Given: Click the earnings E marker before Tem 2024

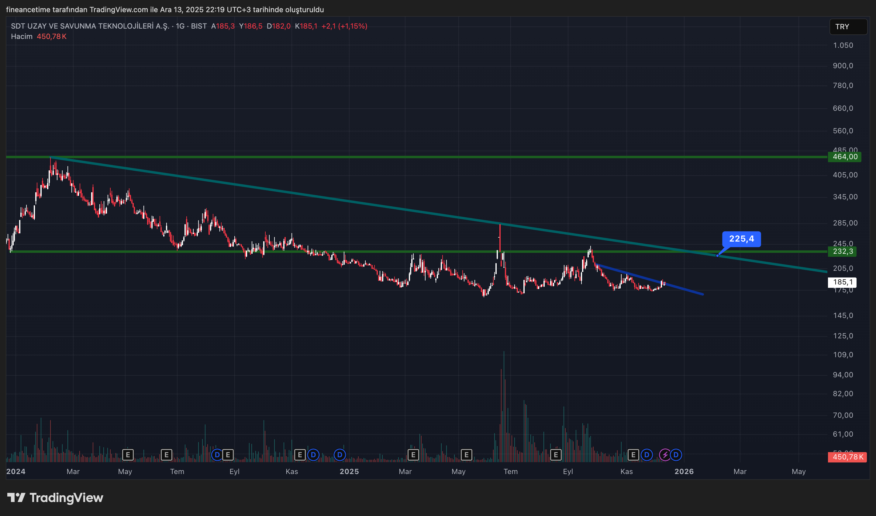Looking at the screenshot, I should click(x=167, y=455).
